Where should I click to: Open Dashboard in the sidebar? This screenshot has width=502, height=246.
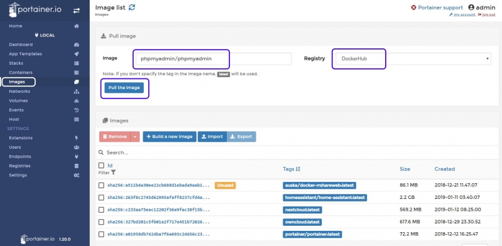coord(21,45)
